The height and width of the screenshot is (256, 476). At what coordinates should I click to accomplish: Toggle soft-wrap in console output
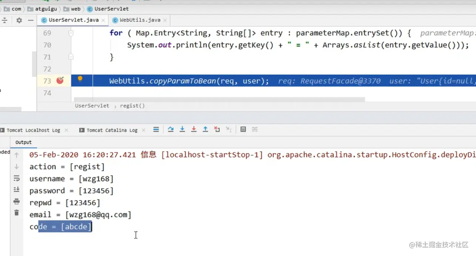click(x=16, y=178)
